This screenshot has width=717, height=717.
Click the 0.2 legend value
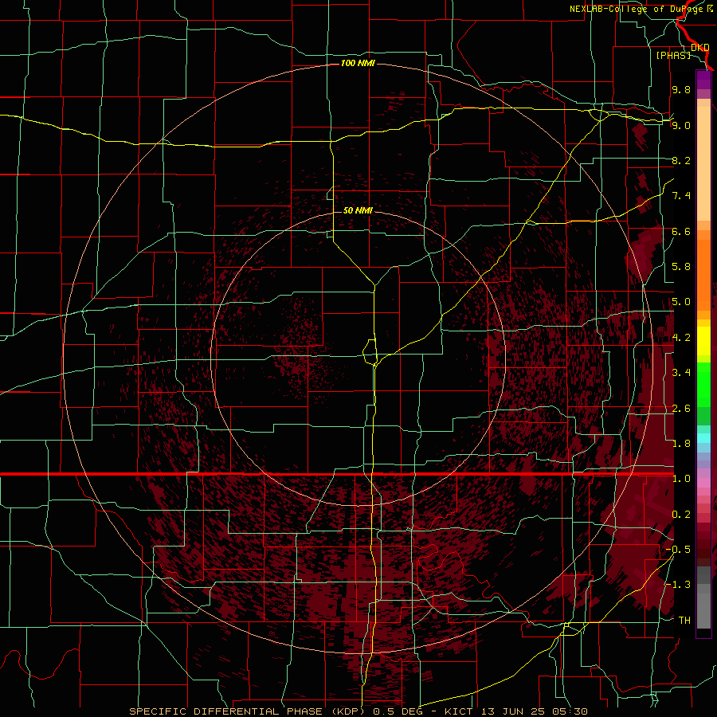[681, 515]
